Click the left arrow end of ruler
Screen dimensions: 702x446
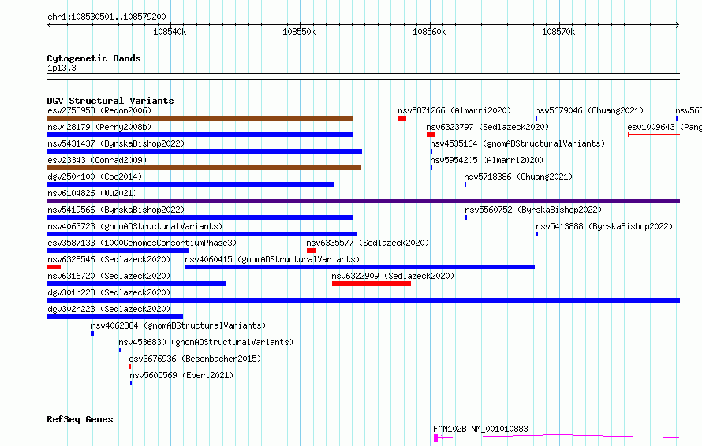point(49,24)
